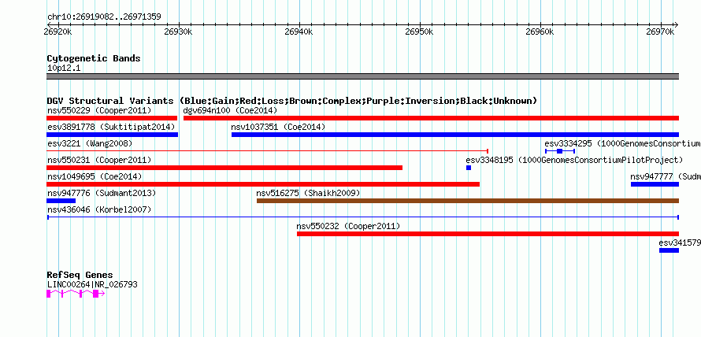Click the 10p12.1 band label
Screen dimensions: 701x337
pyautogui.click(x=64, y=69)
